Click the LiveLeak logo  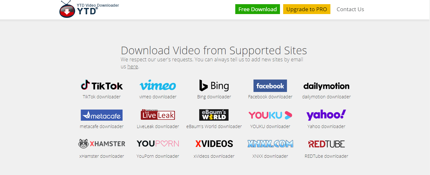click(158, 115)
